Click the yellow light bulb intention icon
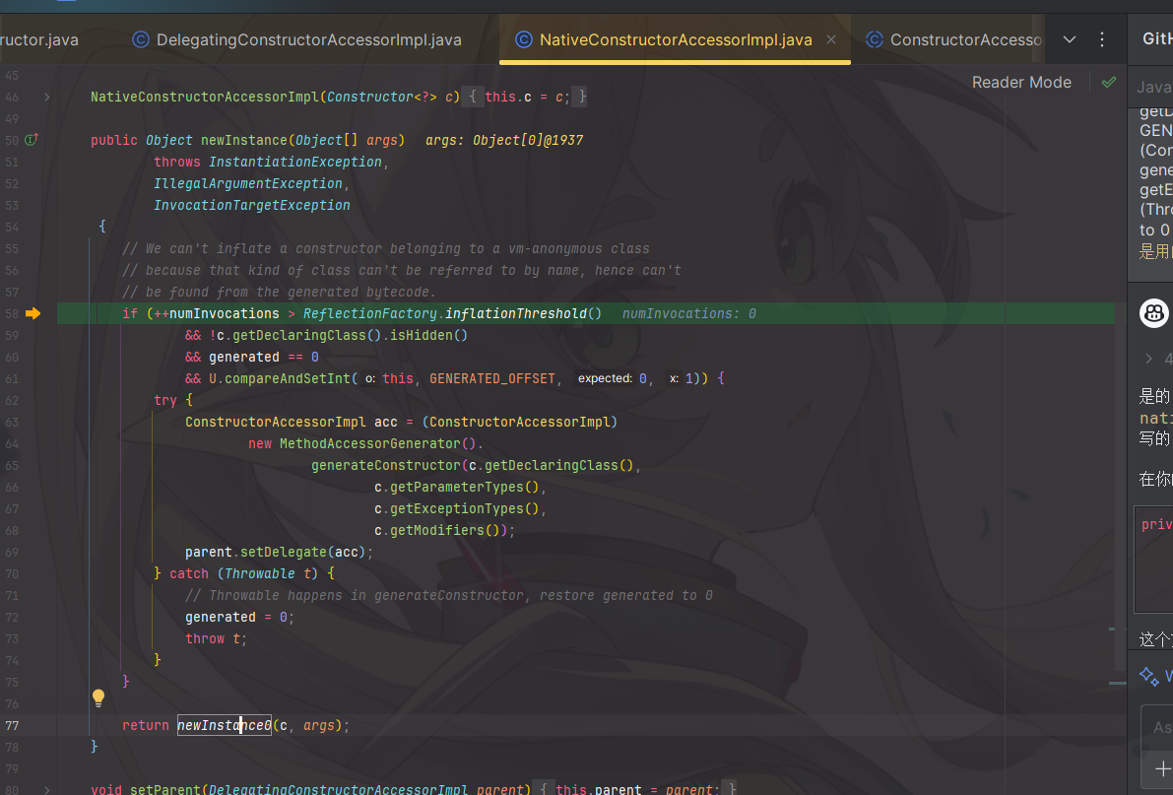The height and width of the screenshot is (795, 1173). pos(98,697)
